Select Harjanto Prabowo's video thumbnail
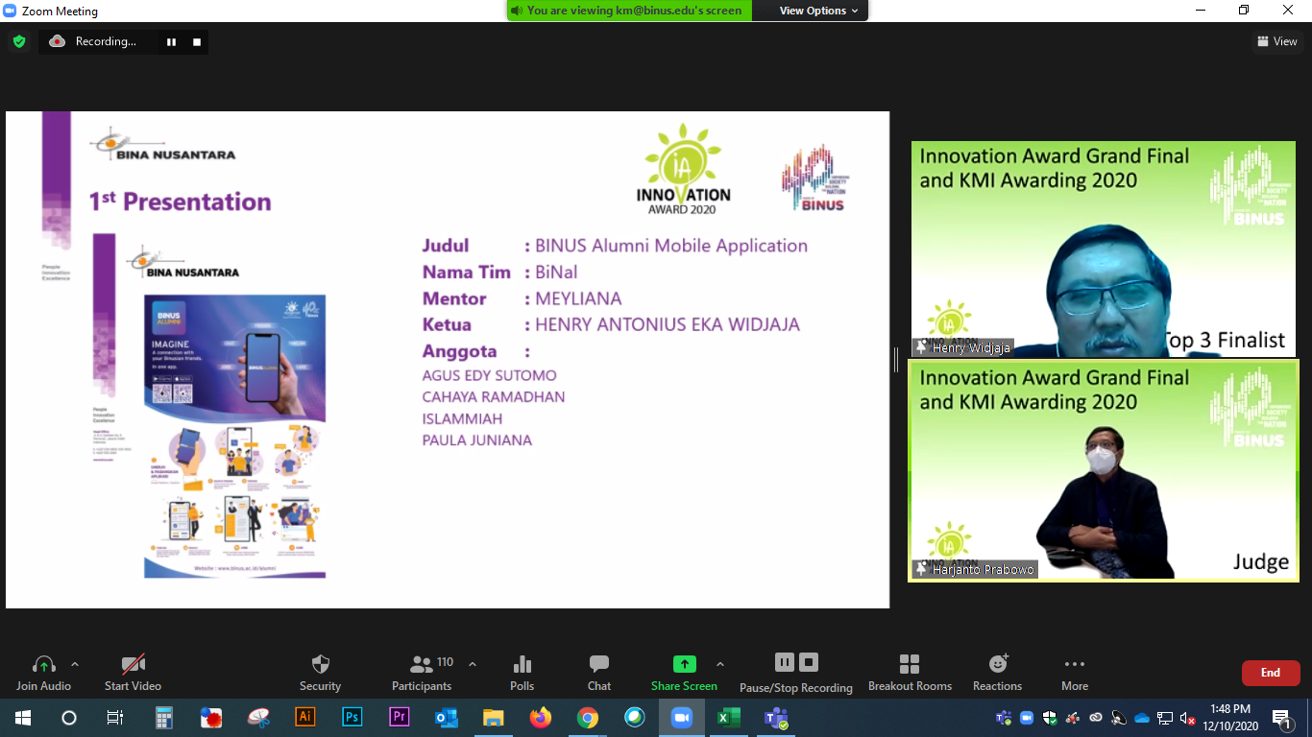Screen dimensions: 1312x737 click(x=1103, y=470)
